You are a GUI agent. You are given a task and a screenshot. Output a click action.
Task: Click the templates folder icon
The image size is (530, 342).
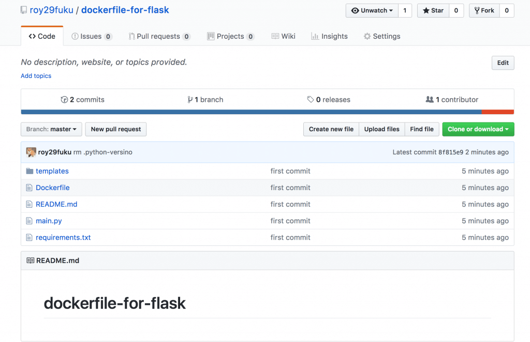coord(30,171)
